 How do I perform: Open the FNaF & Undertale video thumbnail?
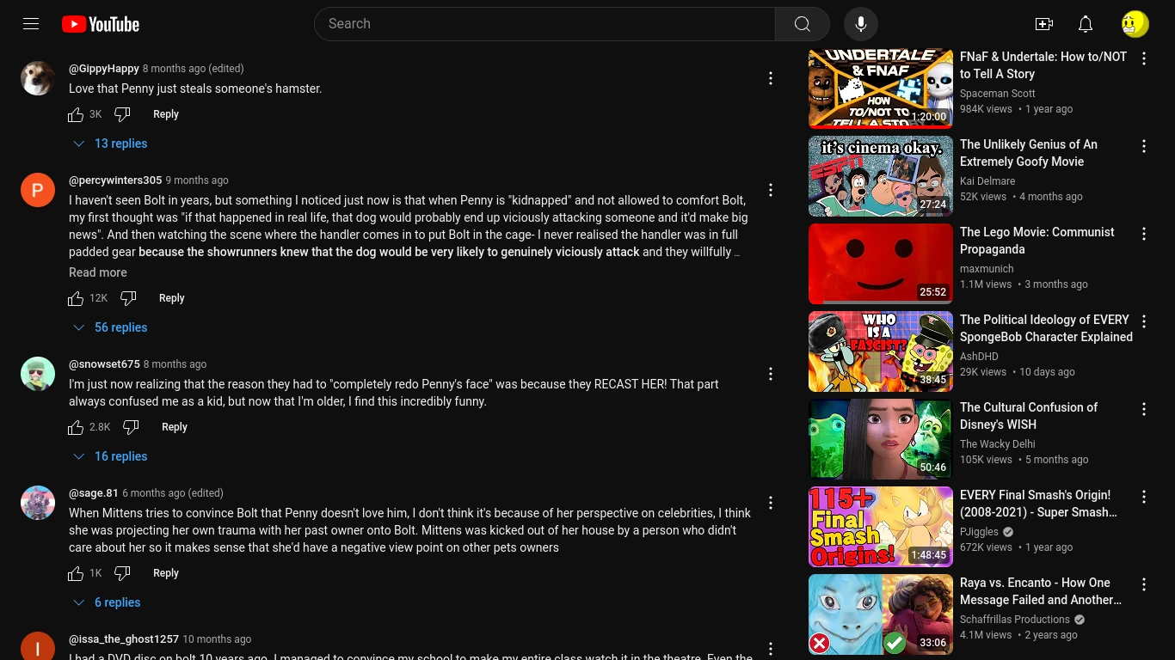tap(881, 87)
